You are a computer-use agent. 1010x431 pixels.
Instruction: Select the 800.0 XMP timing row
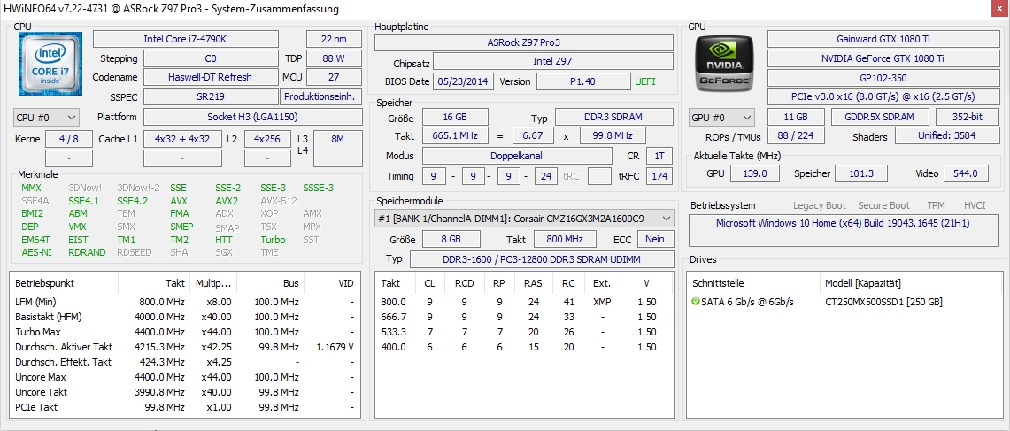point(524,302)
